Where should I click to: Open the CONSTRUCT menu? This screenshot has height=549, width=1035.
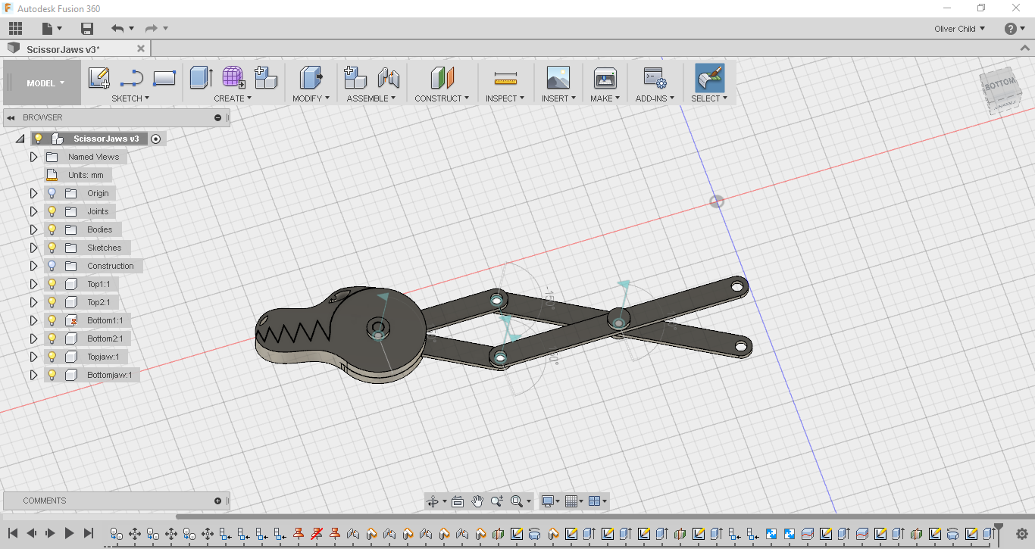click(442, 98)
